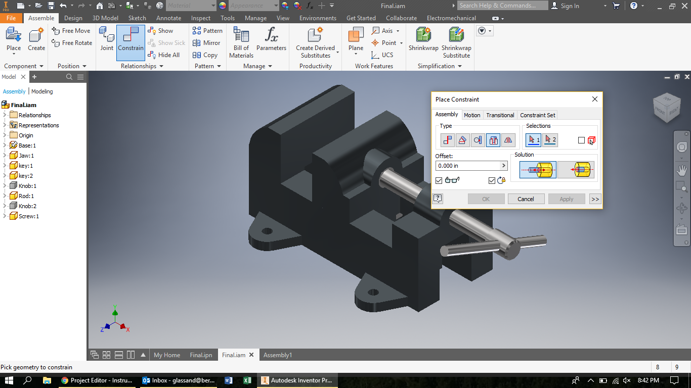Open the Bill of Materials
Screen dimensions: 691x388
tap(241, 42)
